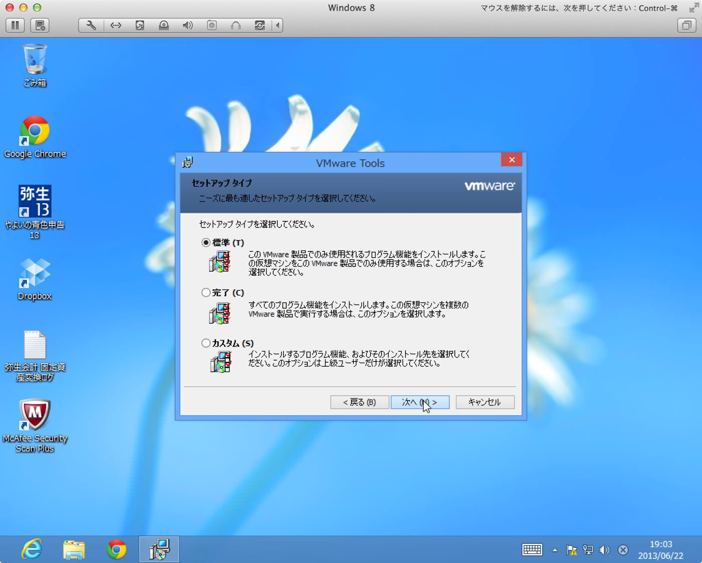This screenshot has height=563, width=702.
Task: Toggle sound device speaker icon
Action: pos(188,25)
